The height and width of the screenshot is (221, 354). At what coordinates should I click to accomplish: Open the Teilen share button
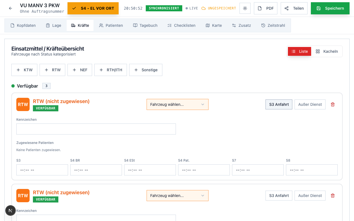pyautogui.click(x=294, y=8)
